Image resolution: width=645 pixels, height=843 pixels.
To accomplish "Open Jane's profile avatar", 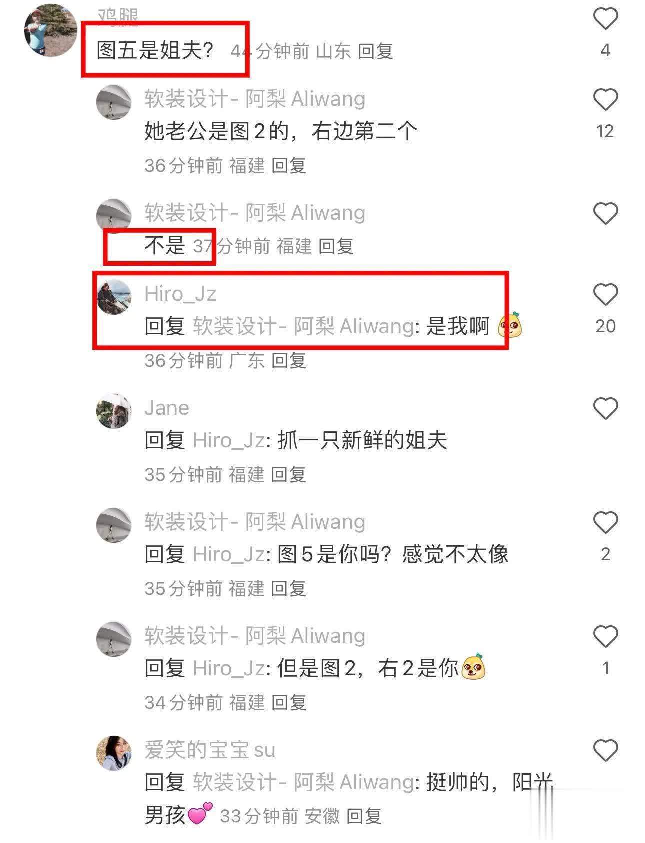I will (114, 411).
